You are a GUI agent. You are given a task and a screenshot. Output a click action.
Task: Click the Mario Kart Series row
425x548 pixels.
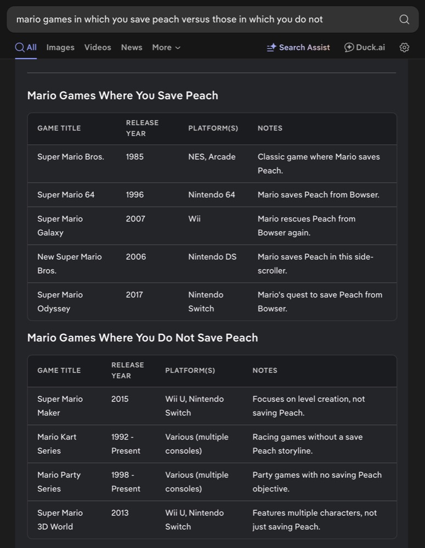pyautogui.click(x=212, y=444)
